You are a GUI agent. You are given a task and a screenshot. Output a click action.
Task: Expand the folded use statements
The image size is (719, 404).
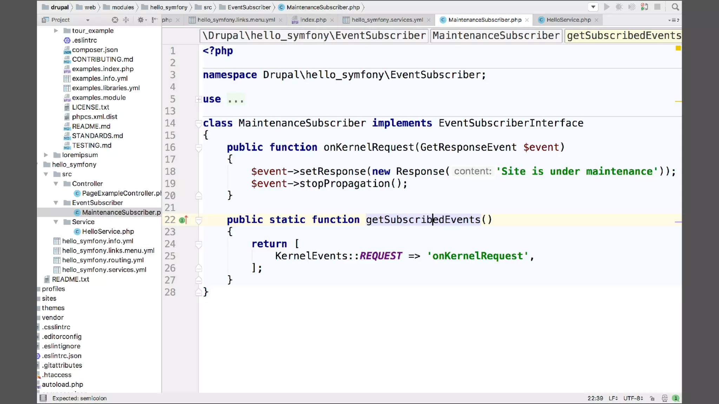click(198, 100)
